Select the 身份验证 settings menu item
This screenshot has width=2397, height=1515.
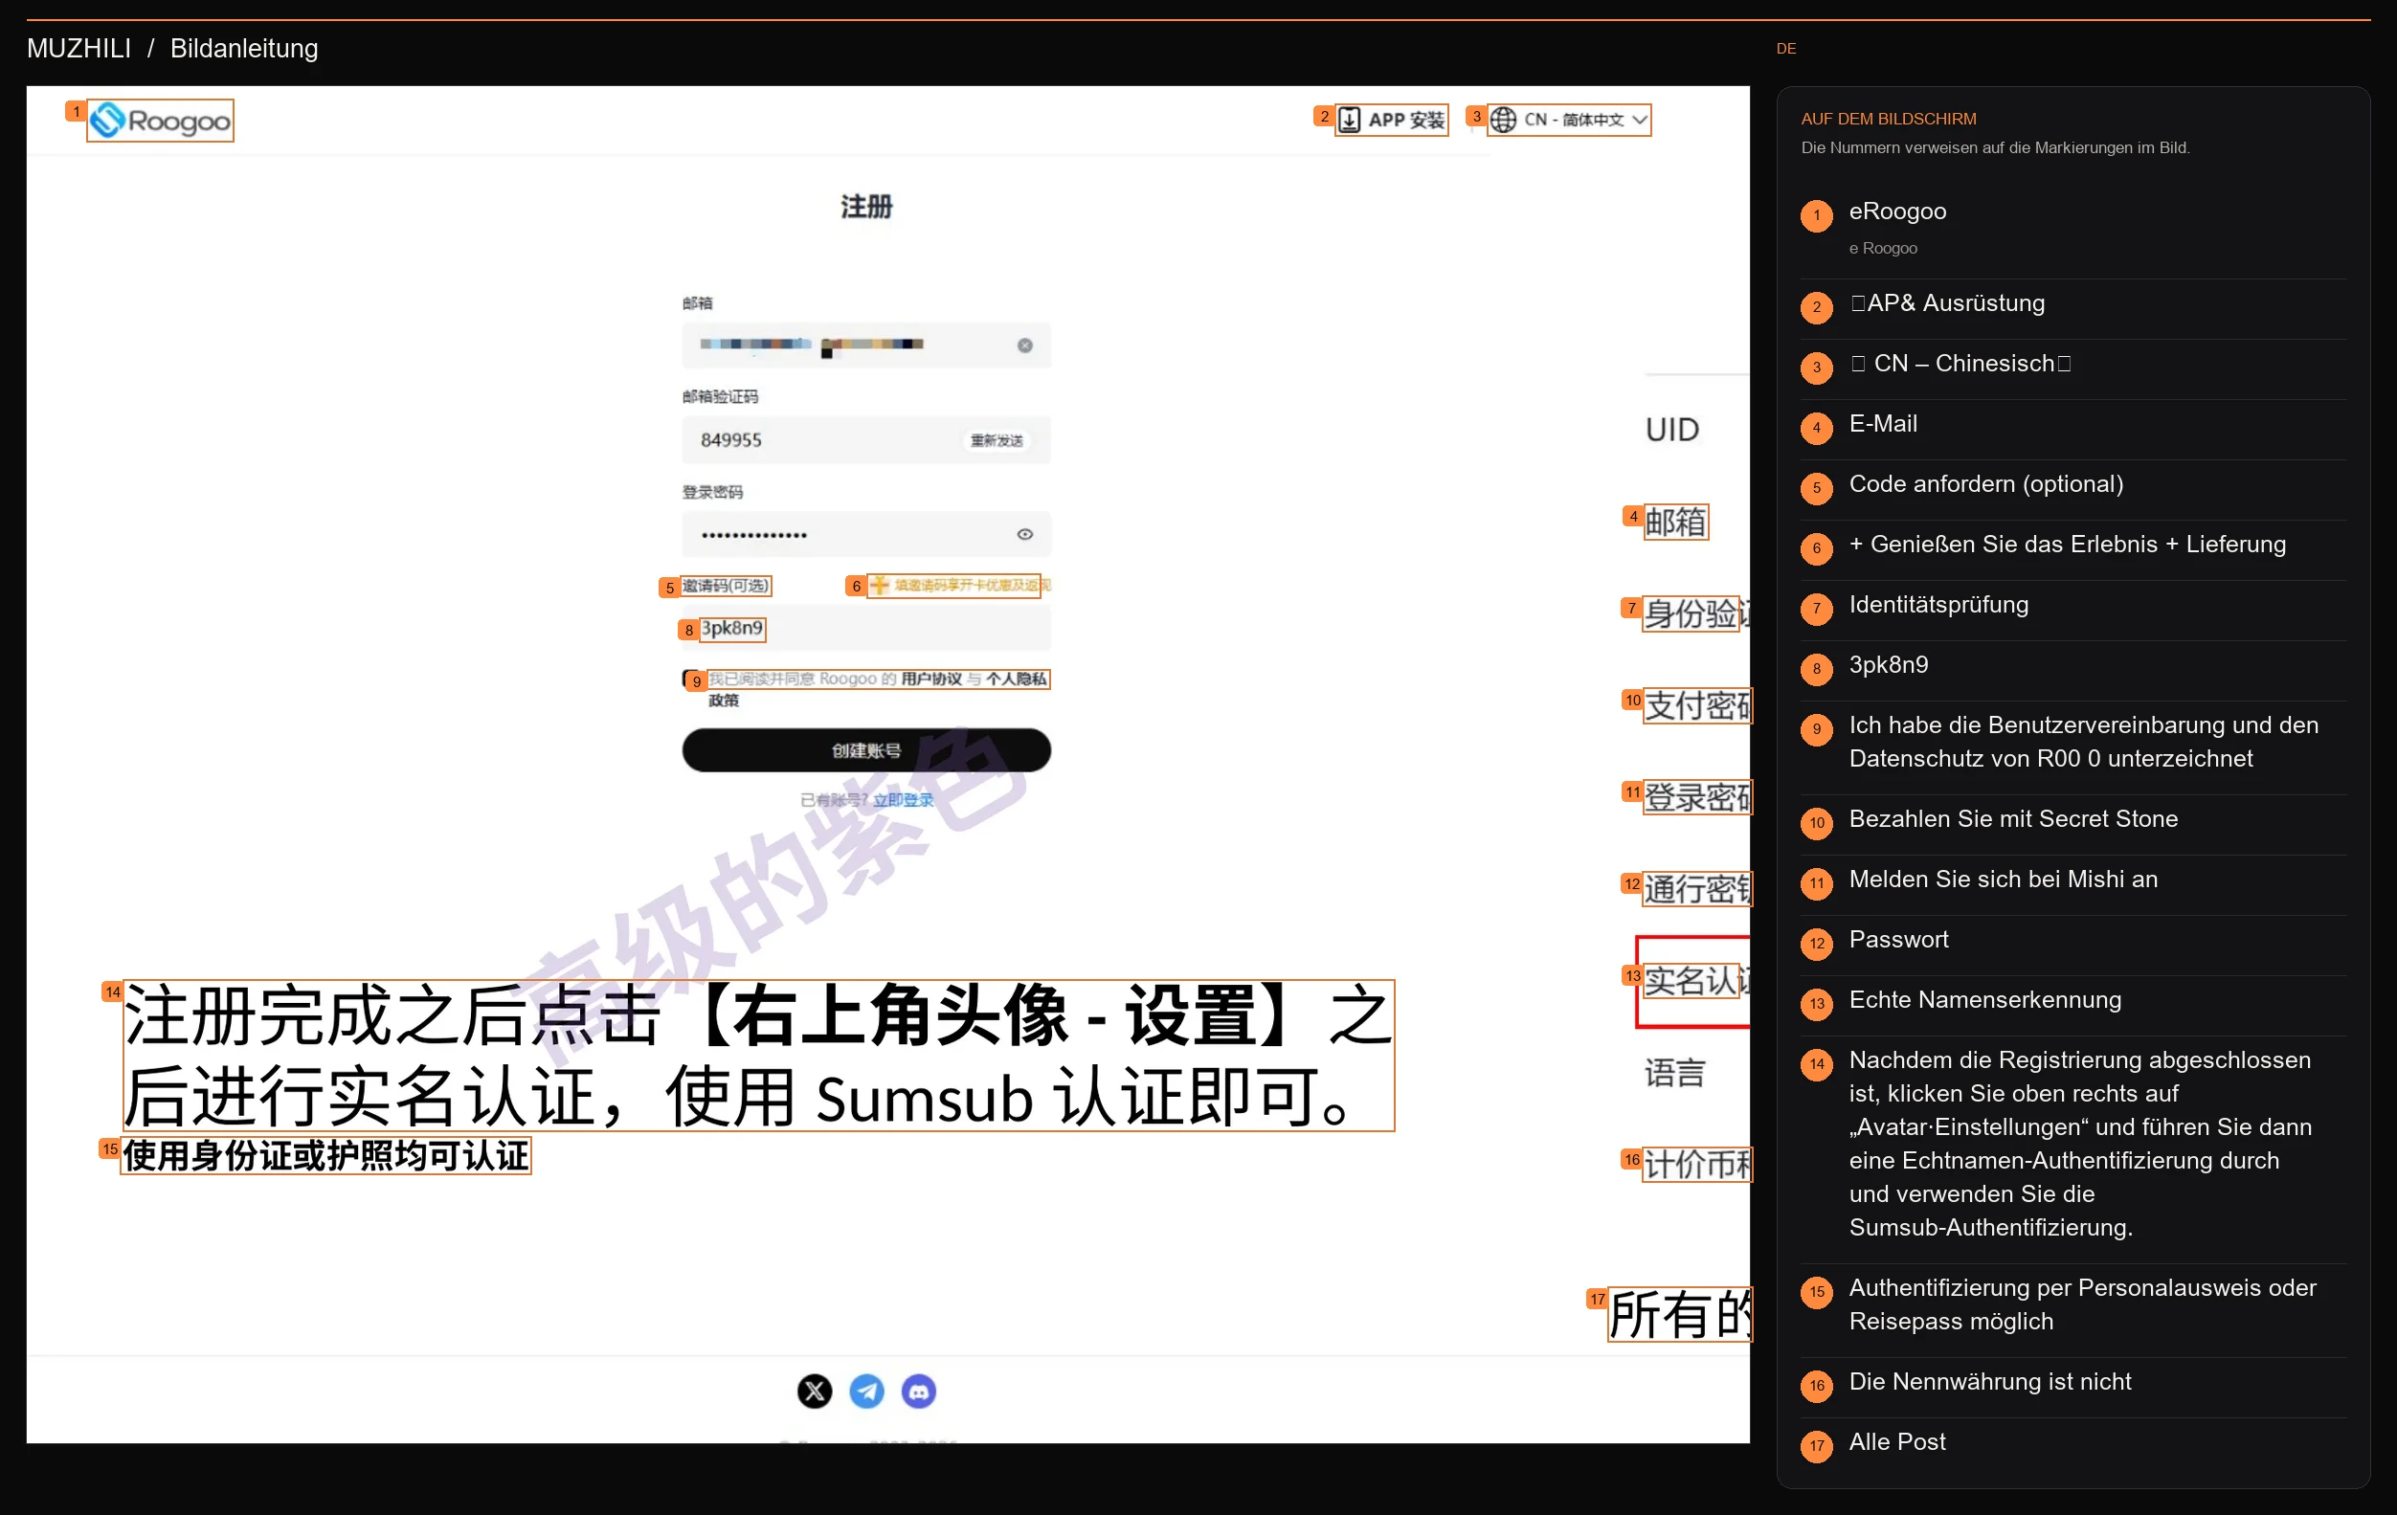1696,613
